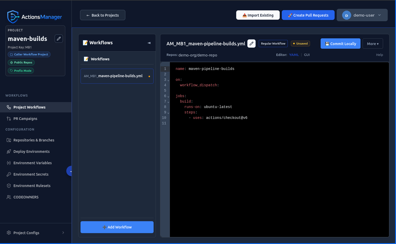Collapse the 'on:' fold at line 3

(168, 80)
